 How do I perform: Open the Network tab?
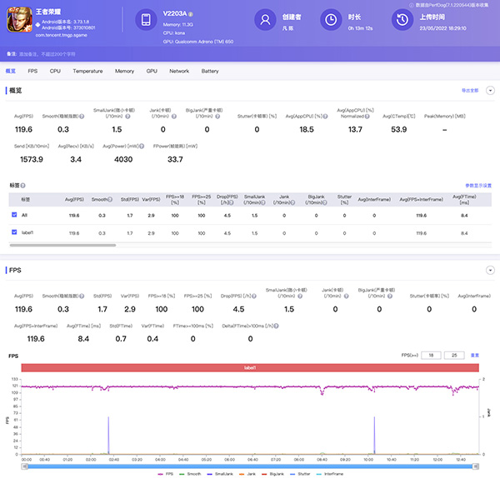pyautogui.click(x=179, y=72)
